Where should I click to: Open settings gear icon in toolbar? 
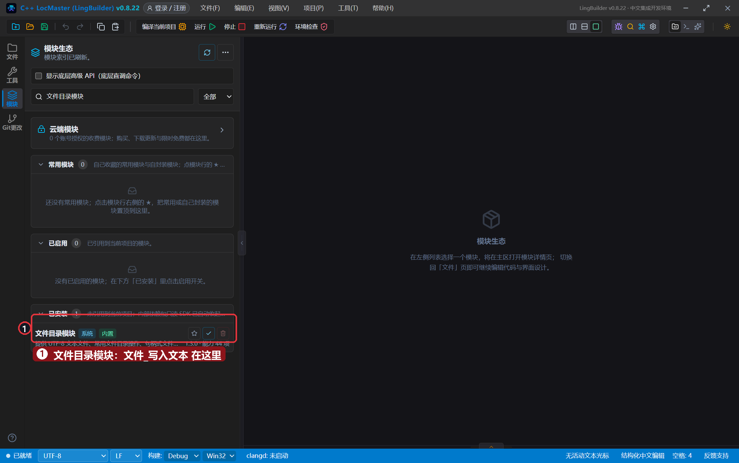653,27
